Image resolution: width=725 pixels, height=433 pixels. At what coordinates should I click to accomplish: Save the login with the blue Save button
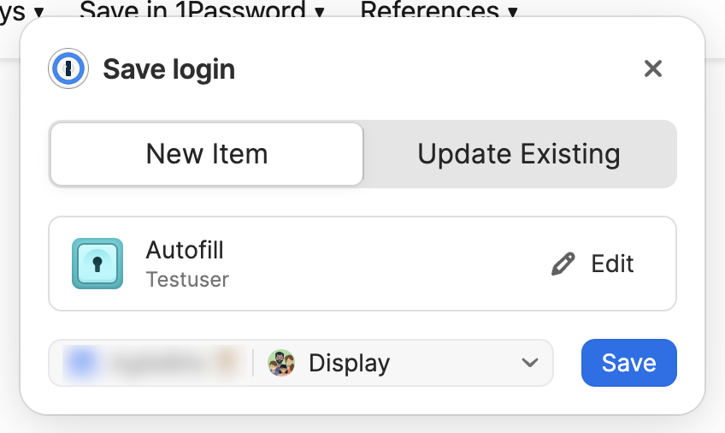click(x=629, y=363)
